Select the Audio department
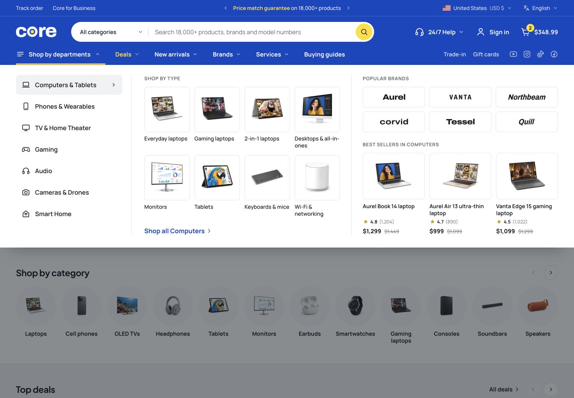The width and height of the screenshot is (574, 398). (x=69, y=171)
